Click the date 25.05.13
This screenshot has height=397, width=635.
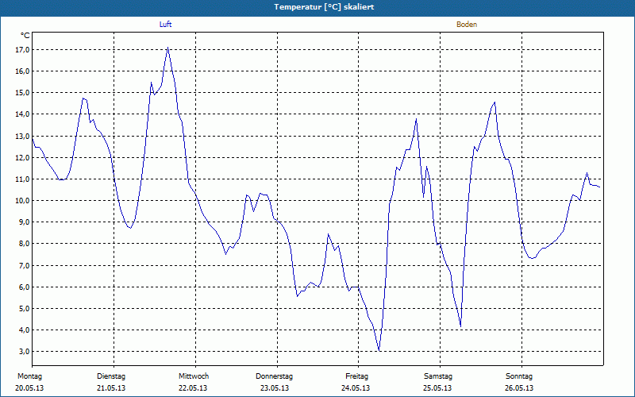(x=437, y=388)
